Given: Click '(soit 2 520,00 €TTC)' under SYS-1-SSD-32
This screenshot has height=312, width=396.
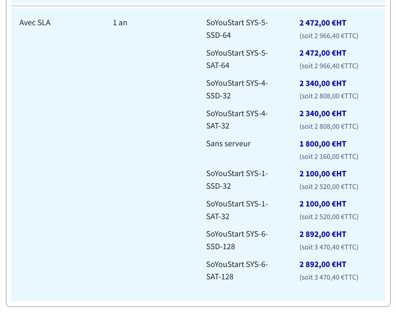Looking at the screenshot, I should pos(329,187).
